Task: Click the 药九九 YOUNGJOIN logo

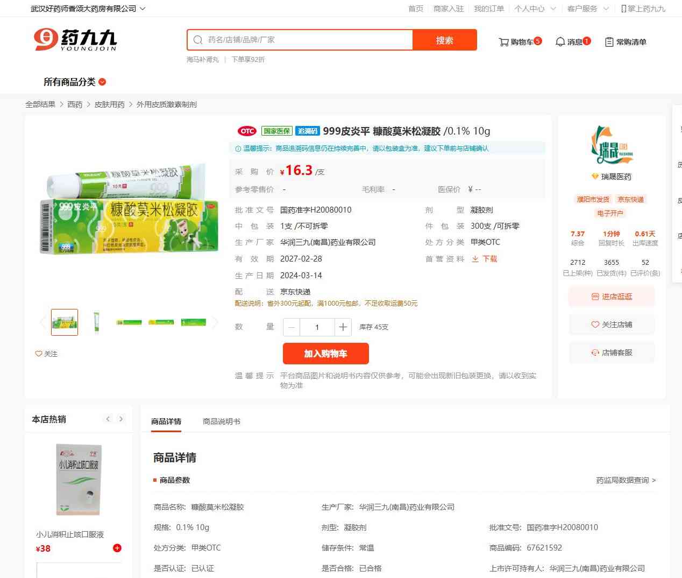Action: tap(75, 40)
